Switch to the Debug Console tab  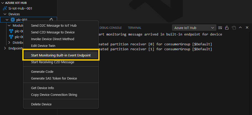(x=110, y=28)
